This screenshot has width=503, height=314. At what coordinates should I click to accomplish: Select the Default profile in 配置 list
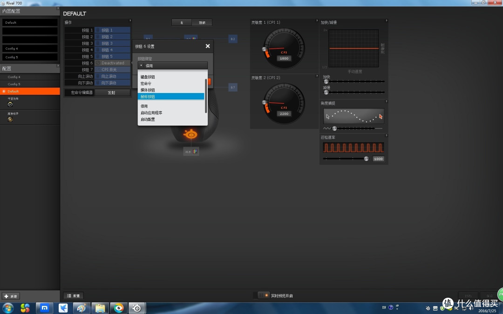tap(30, 91)
